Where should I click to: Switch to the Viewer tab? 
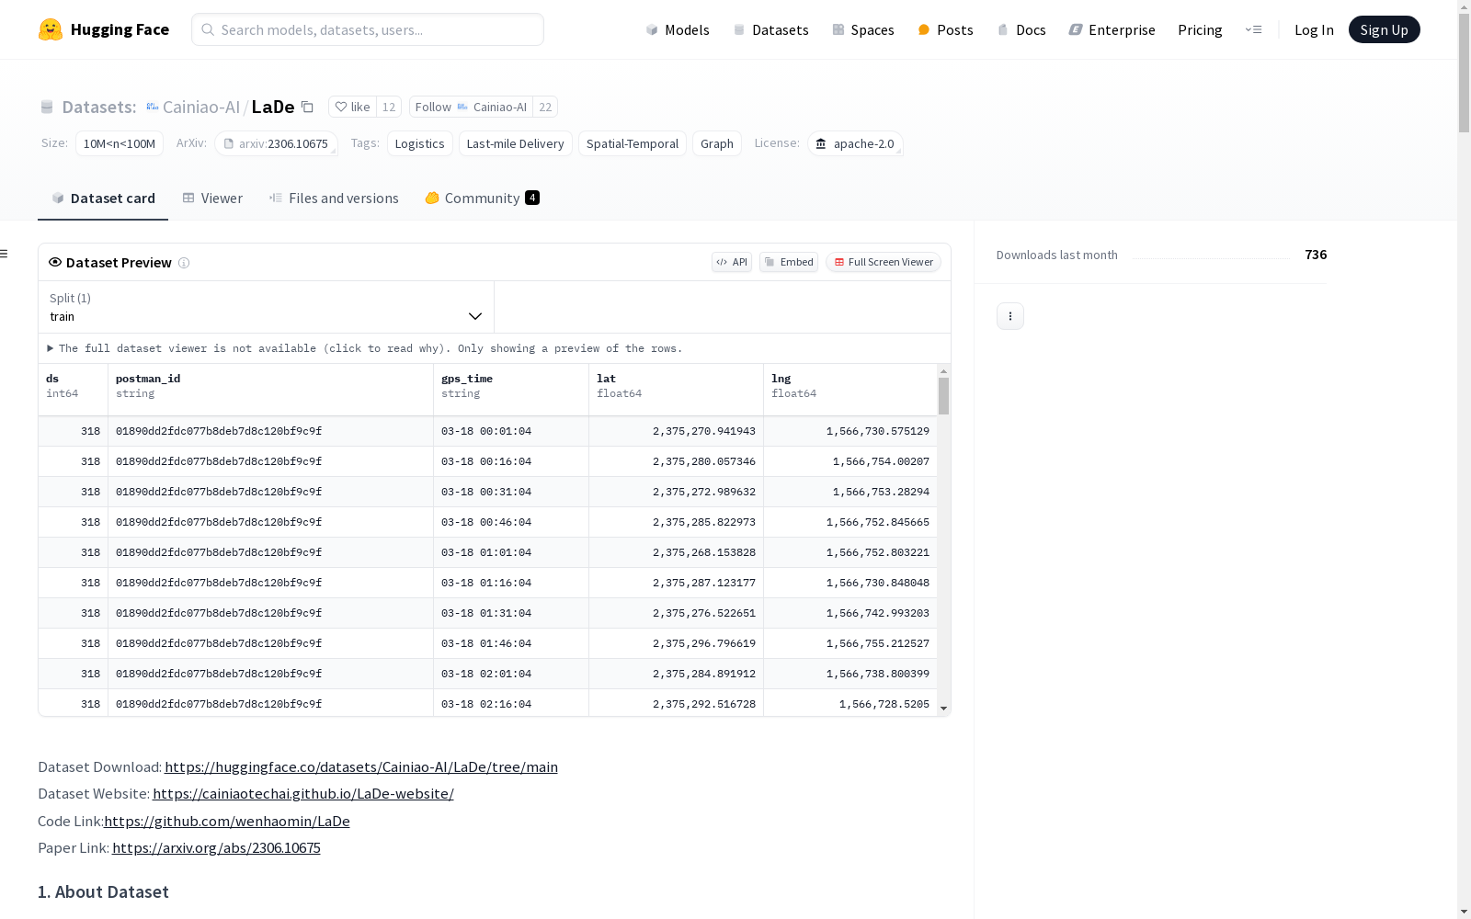212,198
